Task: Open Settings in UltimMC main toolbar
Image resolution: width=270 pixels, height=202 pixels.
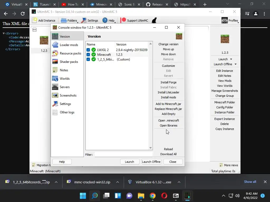Action: pyautogui.click(x=90, y=21)
